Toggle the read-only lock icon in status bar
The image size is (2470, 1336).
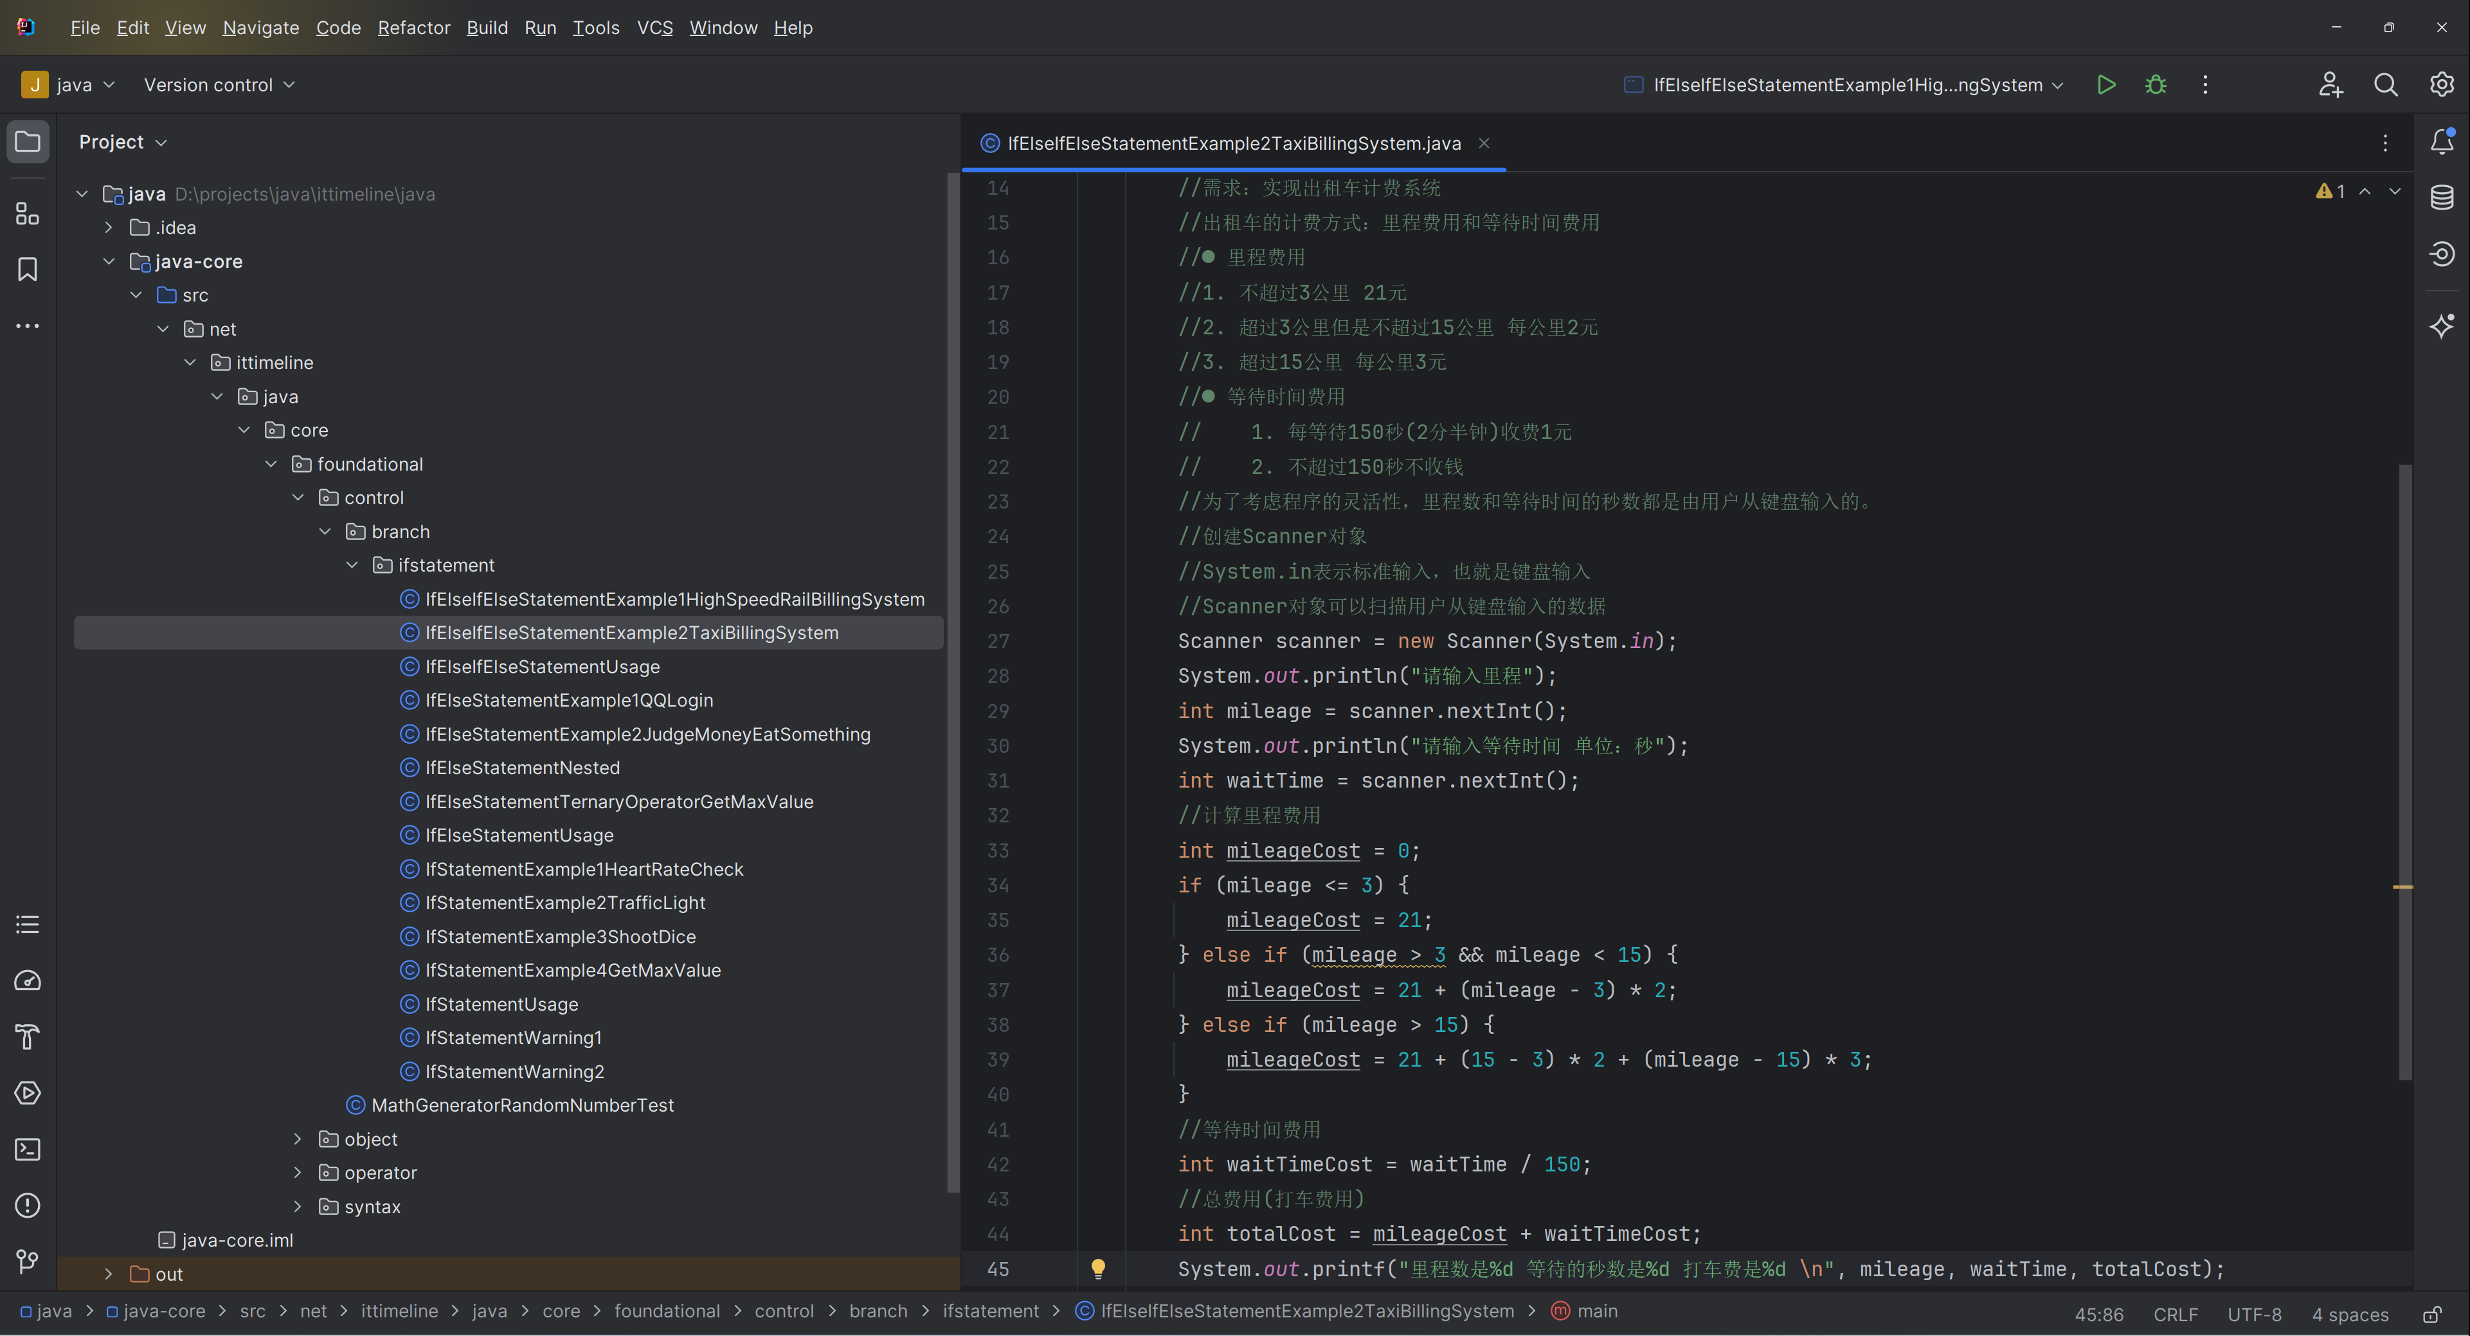(2431, 1314)
